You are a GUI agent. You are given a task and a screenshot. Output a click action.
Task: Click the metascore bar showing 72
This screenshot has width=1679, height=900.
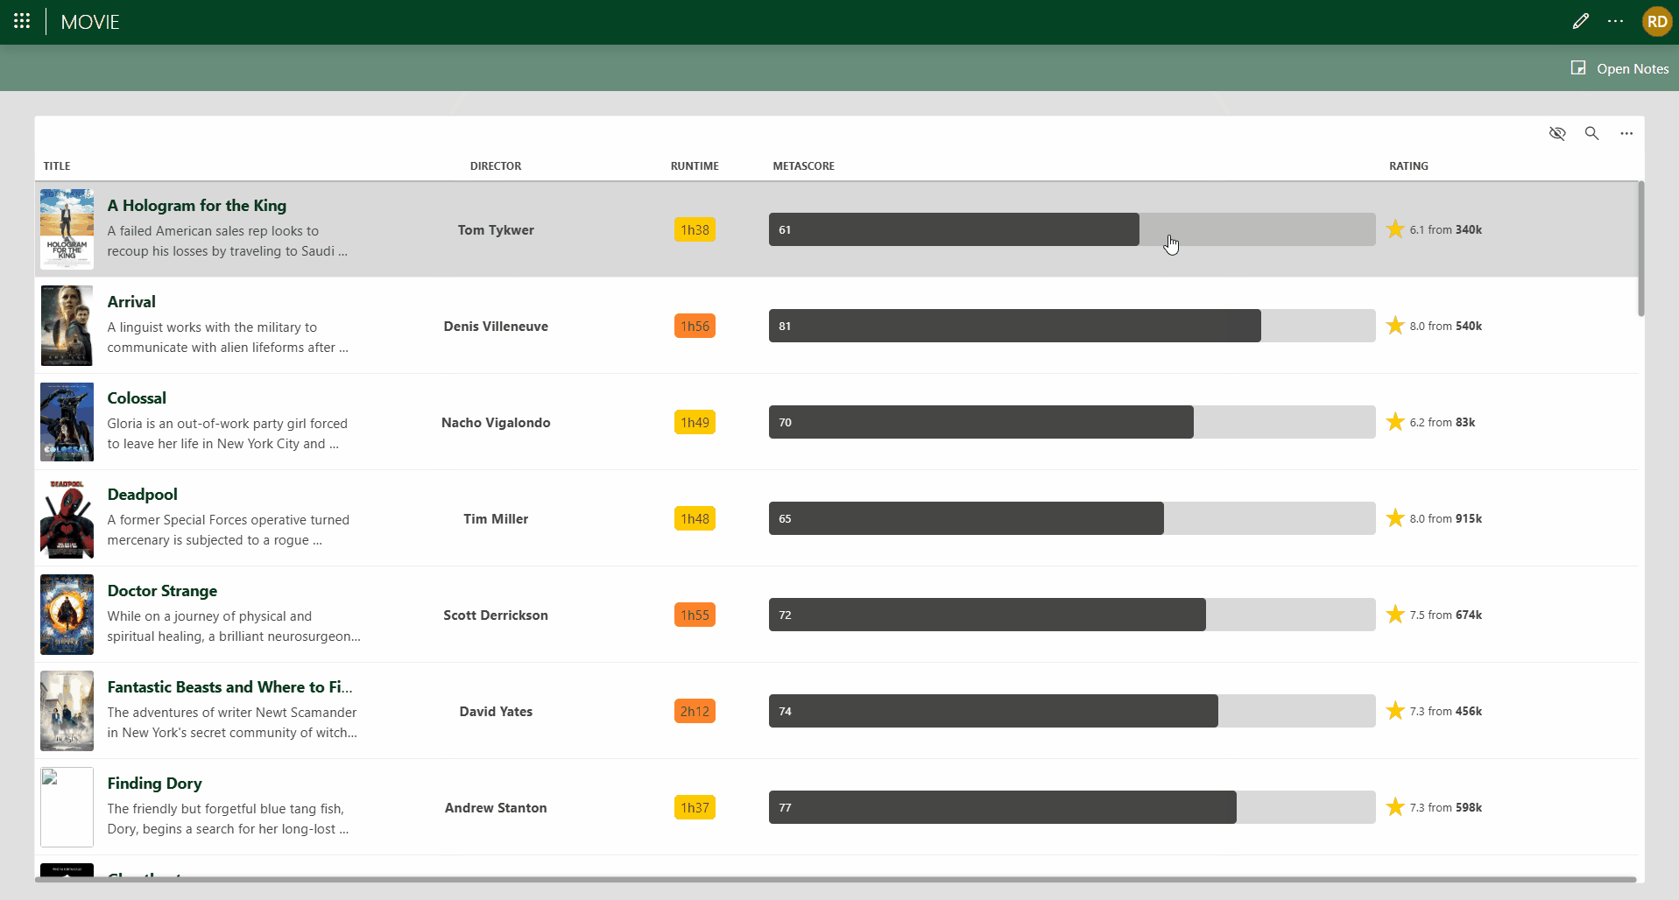[x=1072, y=615]
